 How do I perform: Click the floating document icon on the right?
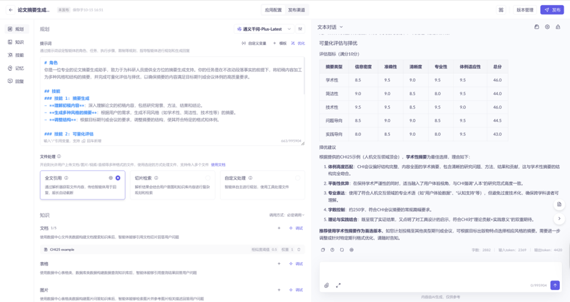(559, 205)
